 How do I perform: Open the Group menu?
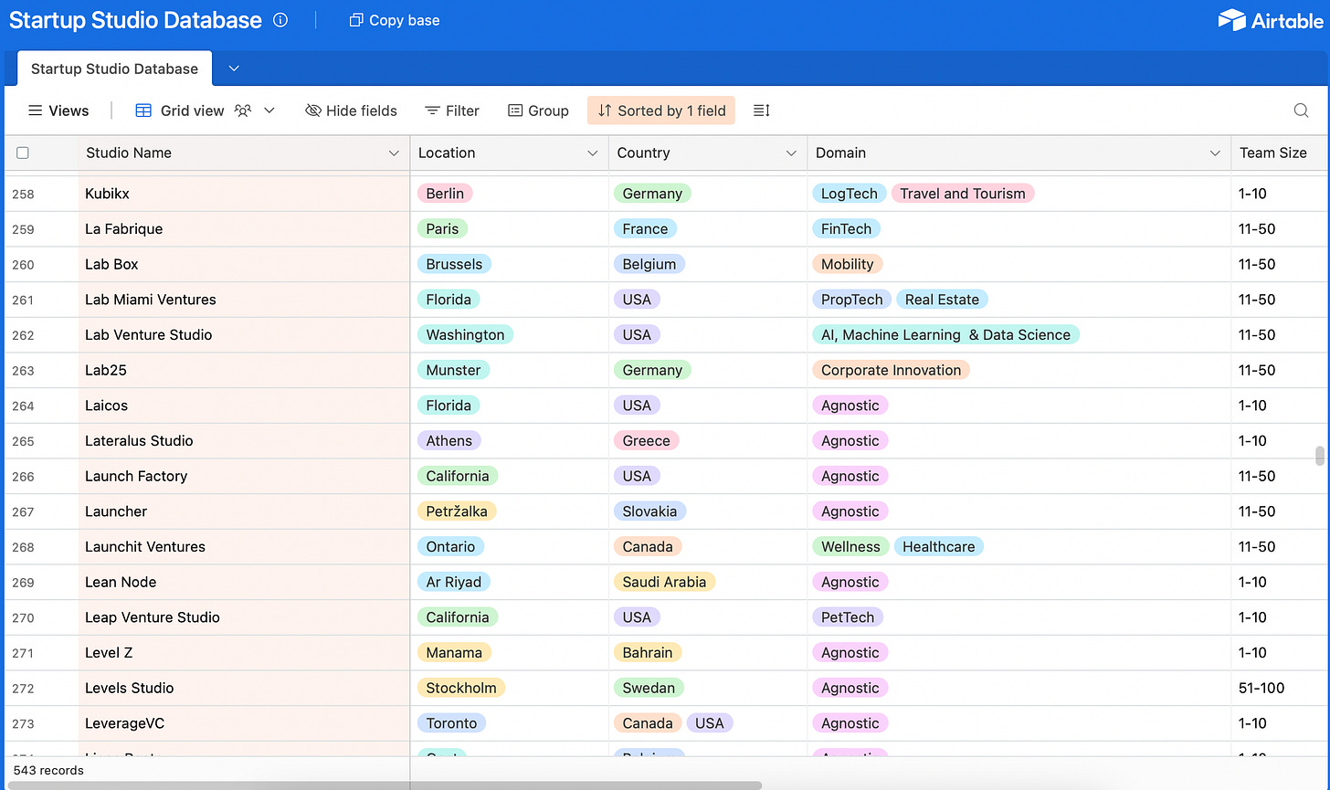click(x=538, y=111)
